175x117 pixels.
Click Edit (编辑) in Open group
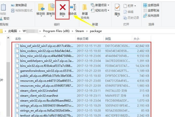[x=128, y=12]
